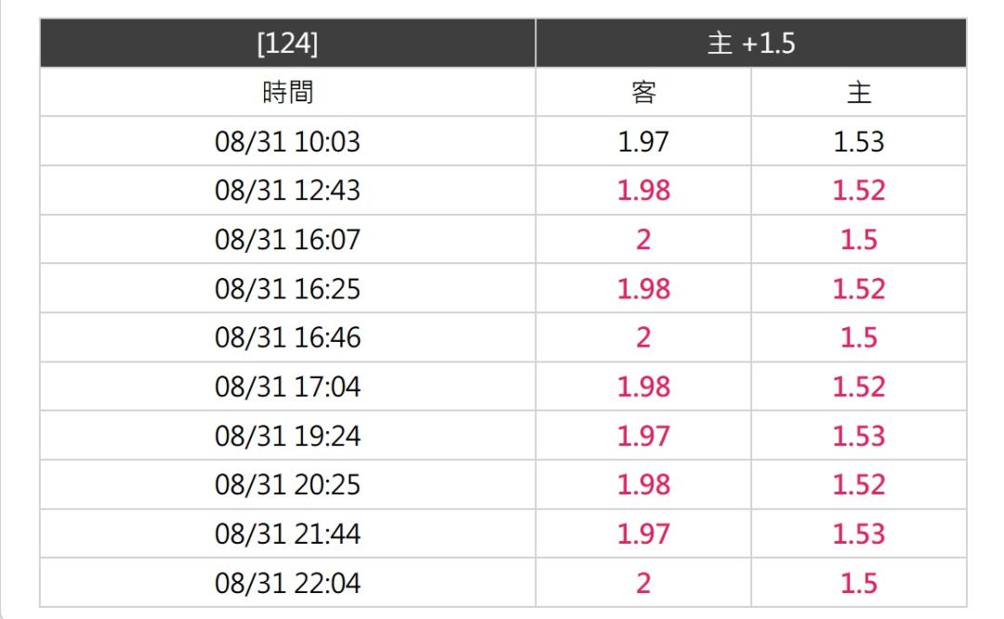1004x619 pixels.
Task: Select the 08/31 16:07 time cell
Action: coord(287,240)
